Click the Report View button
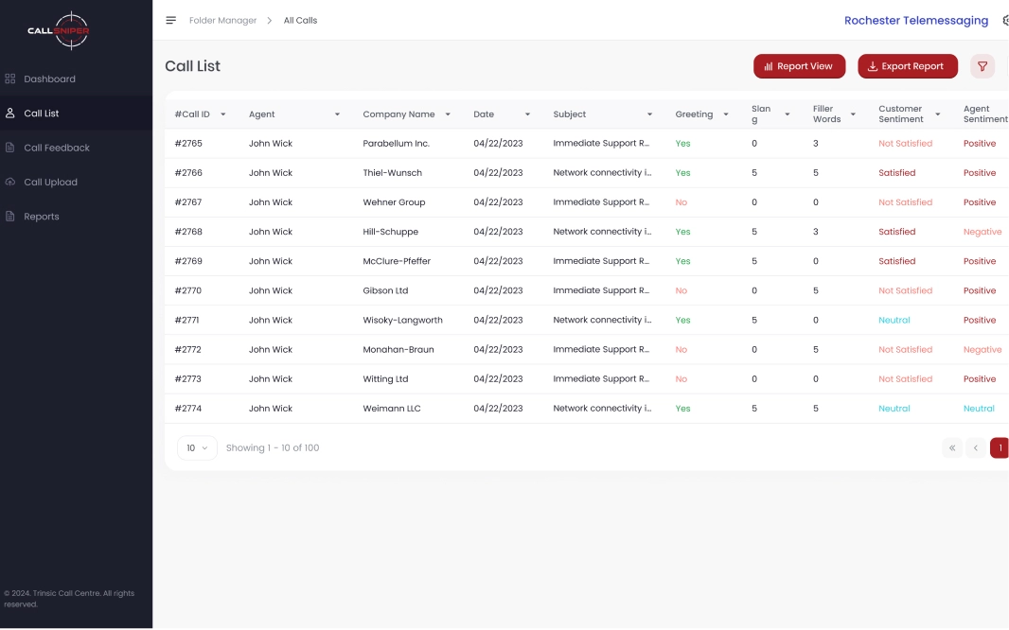This screenshot has height=630, width=1009. point(799,66)
